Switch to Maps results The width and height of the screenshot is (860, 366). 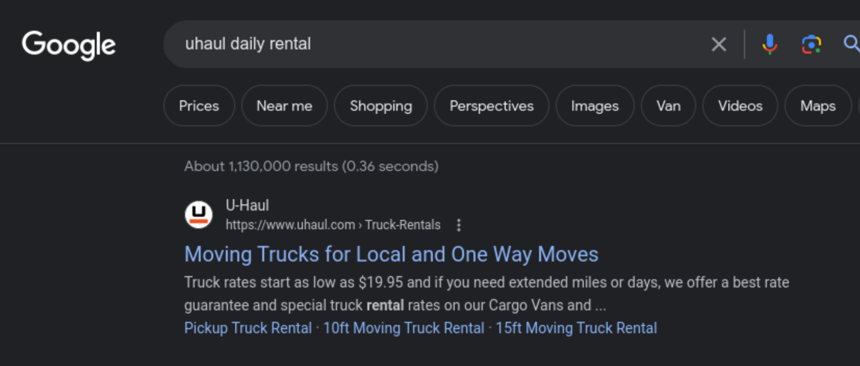pyautogui.click(x=817, y=106)
